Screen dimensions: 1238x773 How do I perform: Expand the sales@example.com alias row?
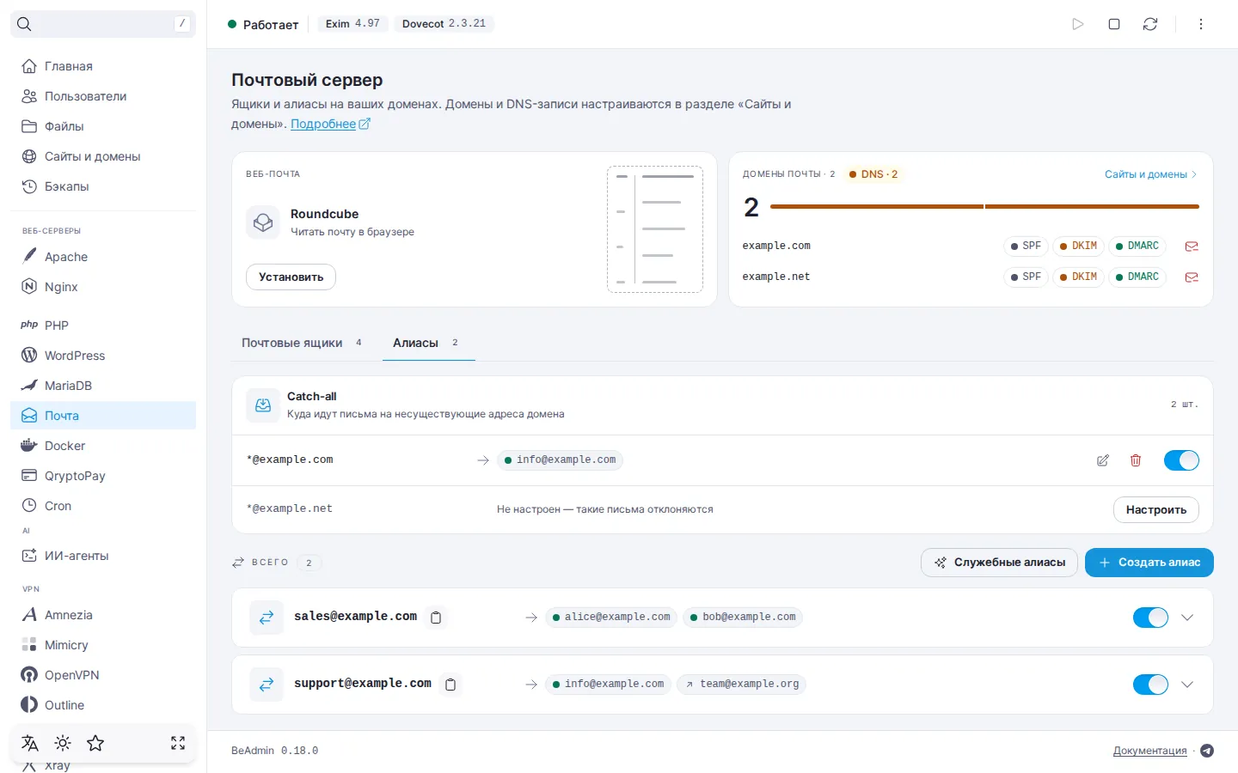tap(1187, 618)
